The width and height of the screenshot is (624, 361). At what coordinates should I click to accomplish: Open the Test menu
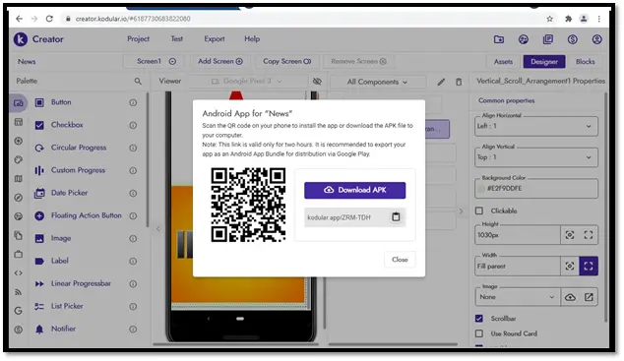(x=177, y=39)
